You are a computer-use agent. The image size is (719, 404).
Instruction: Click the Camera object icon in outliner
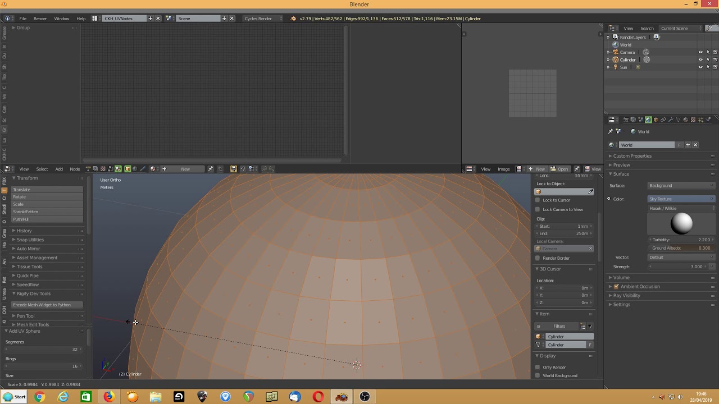coord(616,52)
